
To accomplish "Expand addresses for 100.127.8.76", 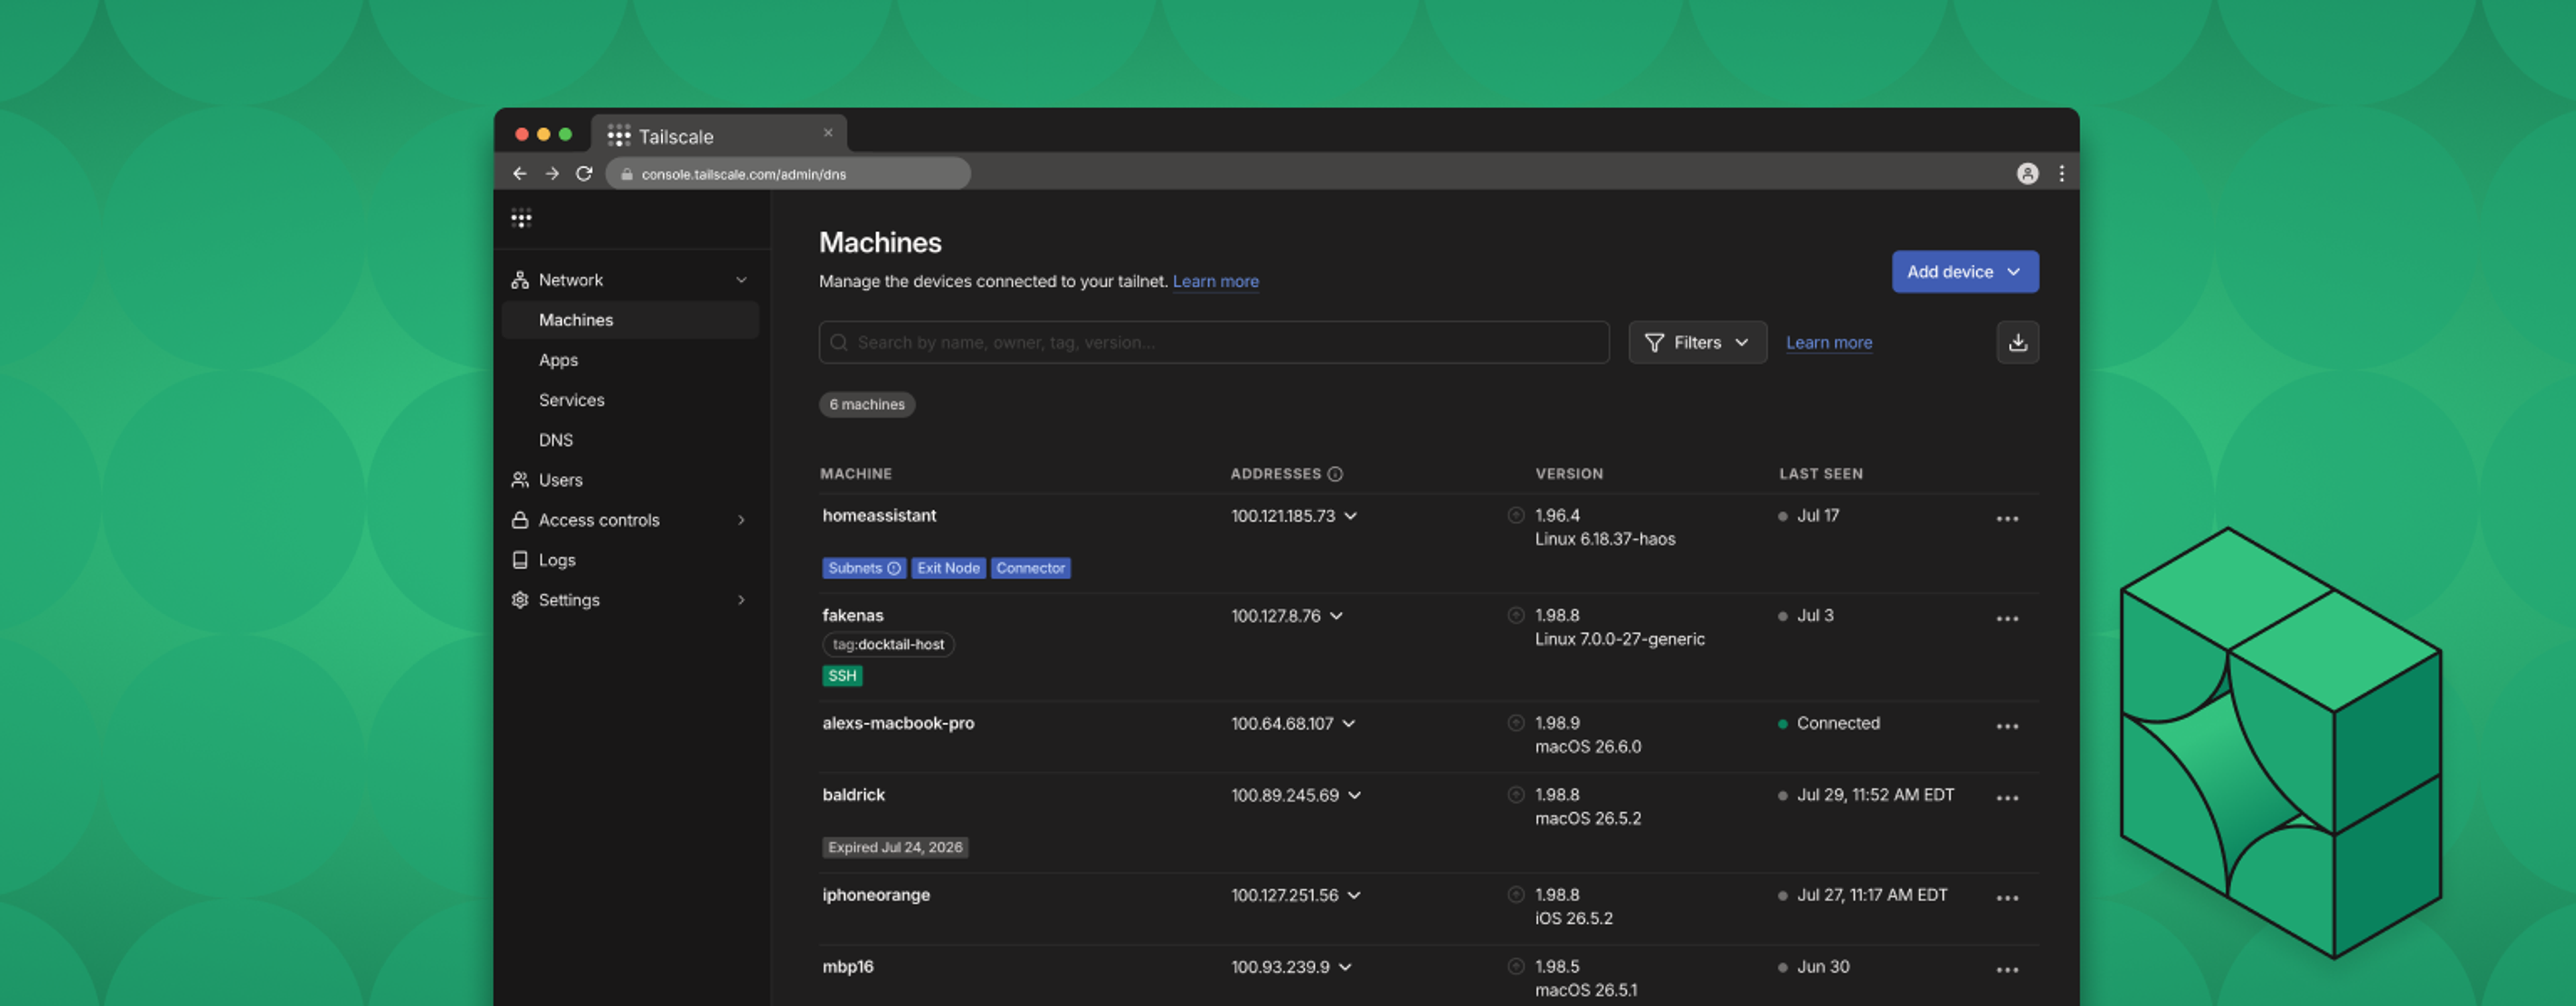I will (1336, 616).
